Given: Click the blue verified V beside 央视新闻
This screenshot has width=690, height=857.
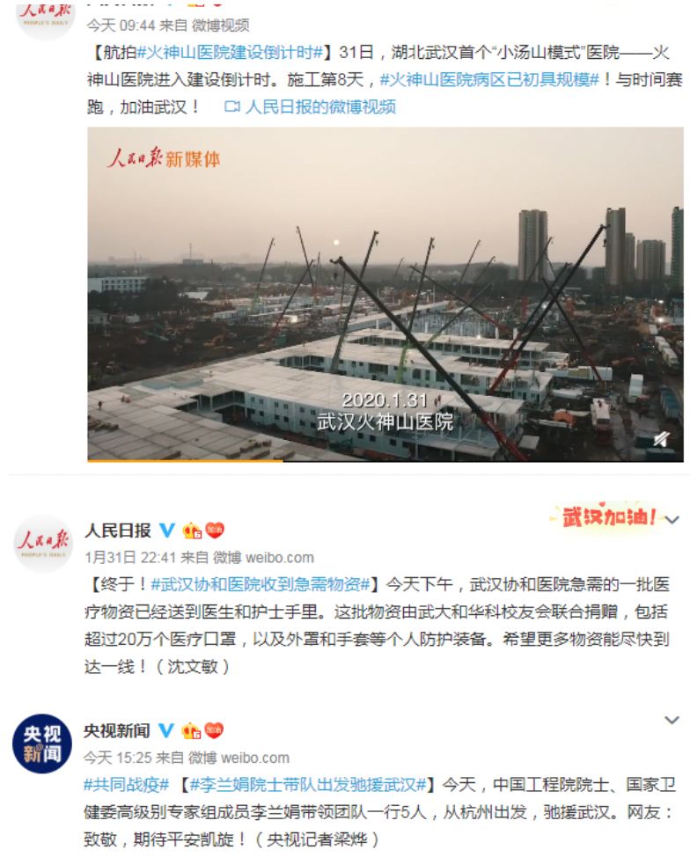Looking at the screenshot, I should [166, 731].
